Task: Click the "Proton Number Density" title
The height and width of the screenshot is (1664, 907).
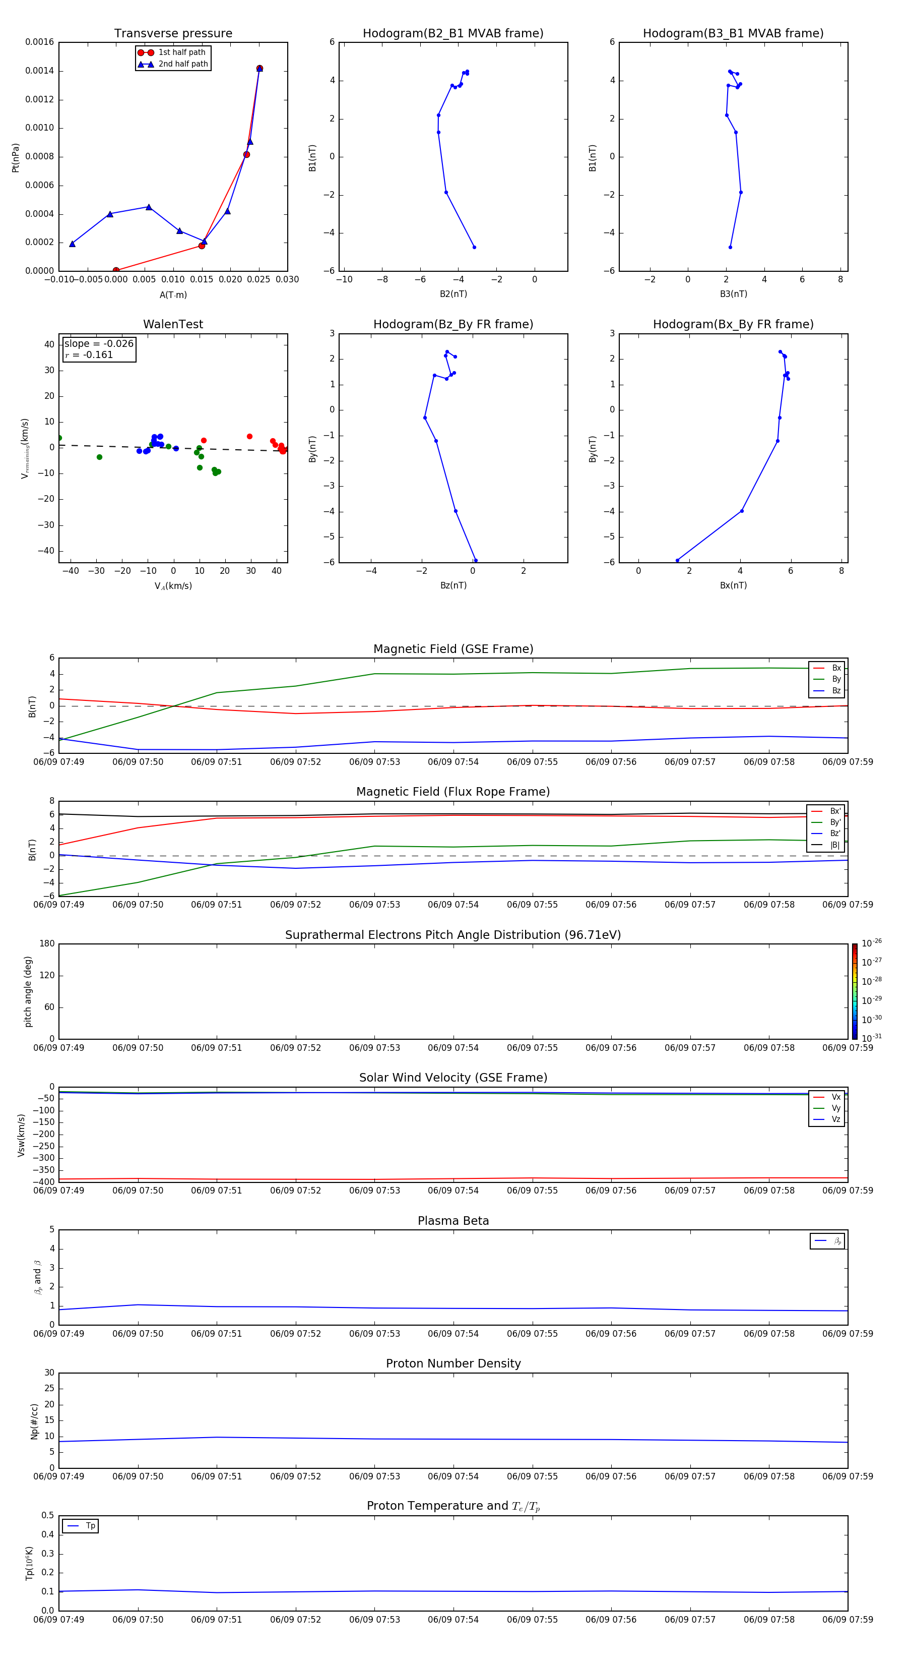Action: coord(453,1363)
